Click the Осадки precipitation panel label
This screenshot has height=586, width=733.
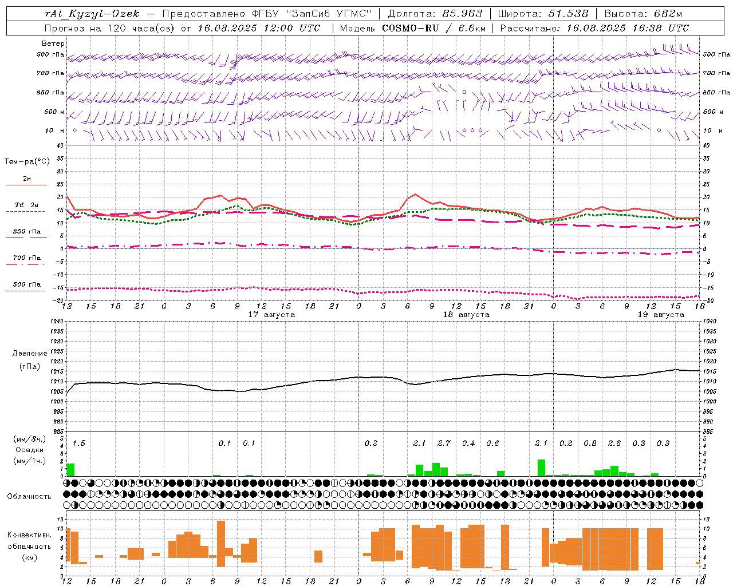[30, 450]
